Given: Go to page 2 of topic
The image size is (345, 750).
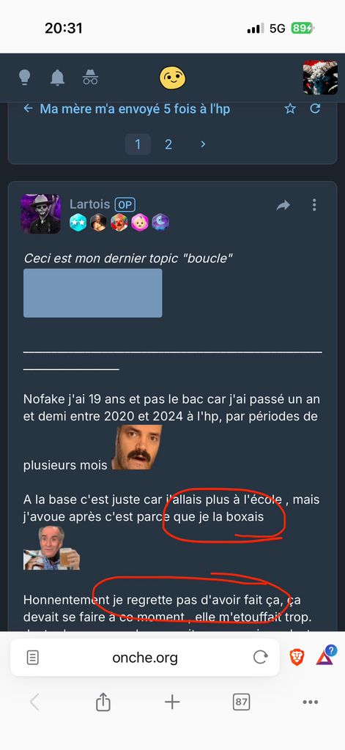Looking at the screenshot, I should point(168,144).
